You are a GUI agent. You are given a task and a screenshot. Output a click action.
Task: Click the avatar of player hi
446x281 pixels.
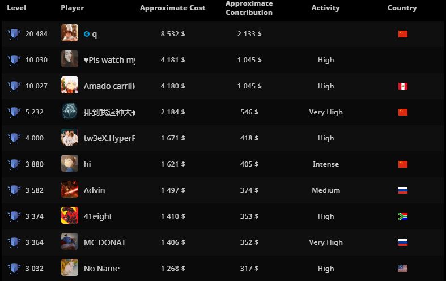(70, 164)
